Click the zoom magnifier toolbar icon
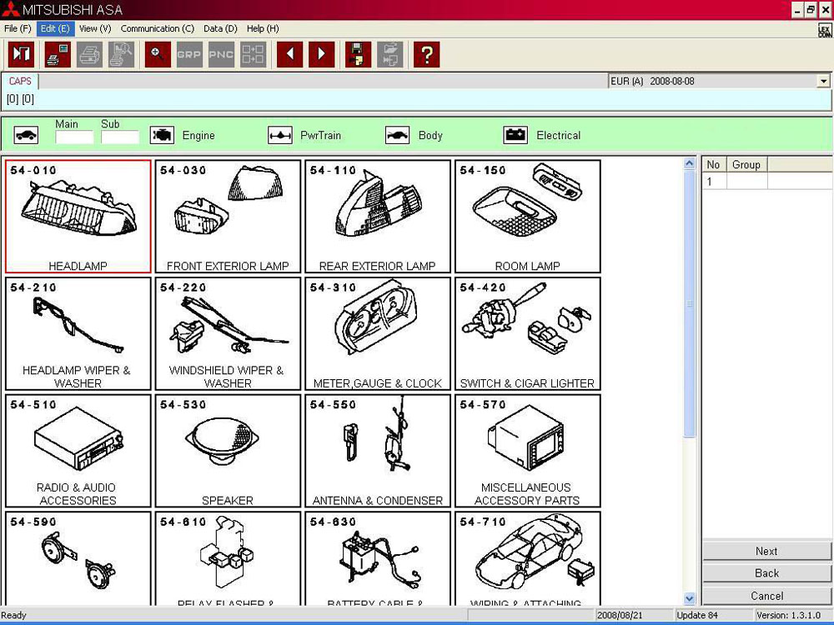This screenshot has height=625, width=834. click(x=158, y=55)
